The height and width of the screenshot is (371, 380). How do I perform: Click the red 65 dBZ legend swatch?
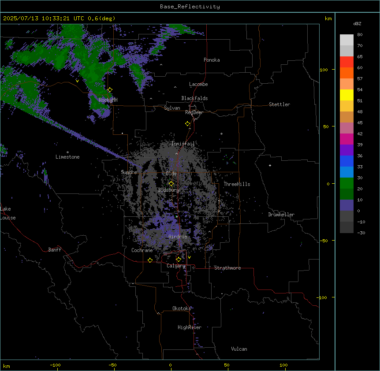(346, 62)
